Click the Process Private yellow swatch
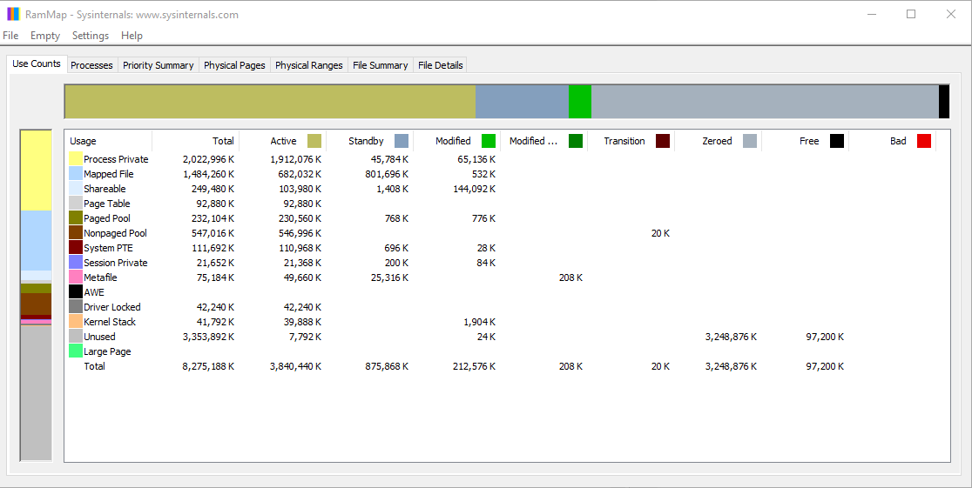The width and height of the screenshot is (972, 488). (x=76, y=159)
